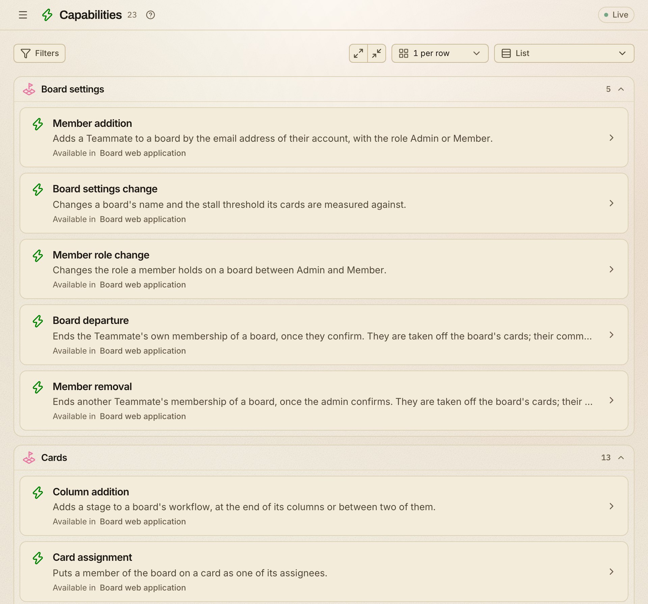Image resolution: width=648 pixels, height=604 pixels.
Task: Click the collapse all arrows icon
Action: [377, 53]
